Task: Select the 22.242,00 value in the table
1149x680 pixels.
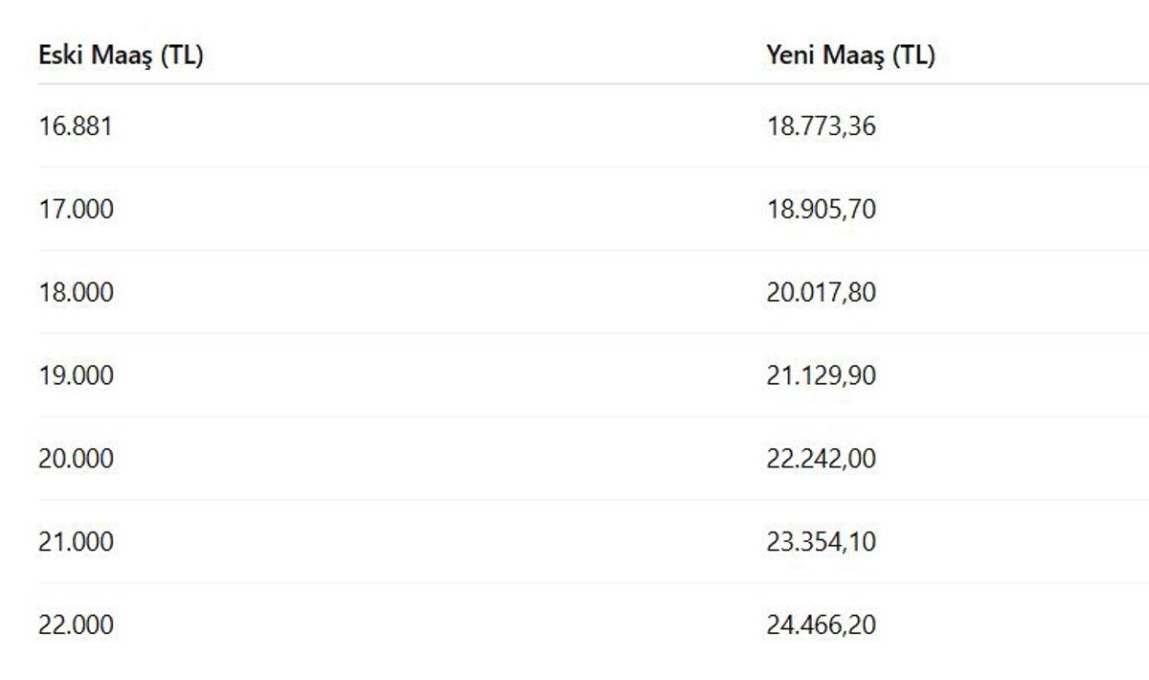Action: (x=821, y=459)
